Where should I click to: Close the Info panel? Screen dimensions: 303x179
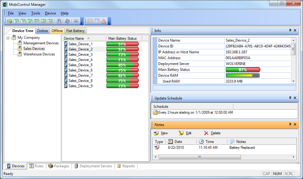[295, 30]
